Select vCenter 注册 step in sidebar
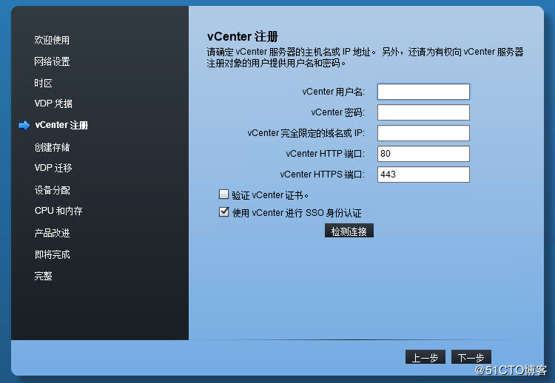The image size is (555, 383). pos(61,125)
